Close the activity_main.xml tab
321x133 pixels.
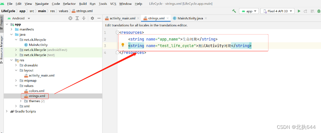pyautogui.click(x=138, y=18)
